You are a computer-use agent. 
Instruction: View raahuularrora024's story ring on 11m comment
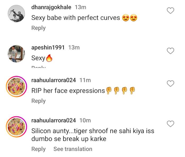point(16,87)
